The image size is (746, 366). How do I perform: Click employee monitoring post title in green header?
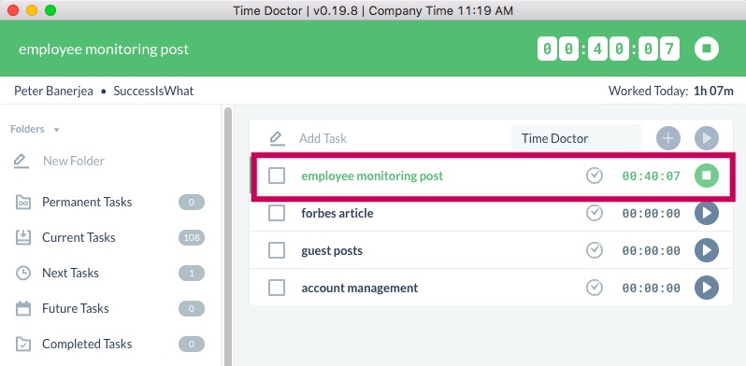104,49
